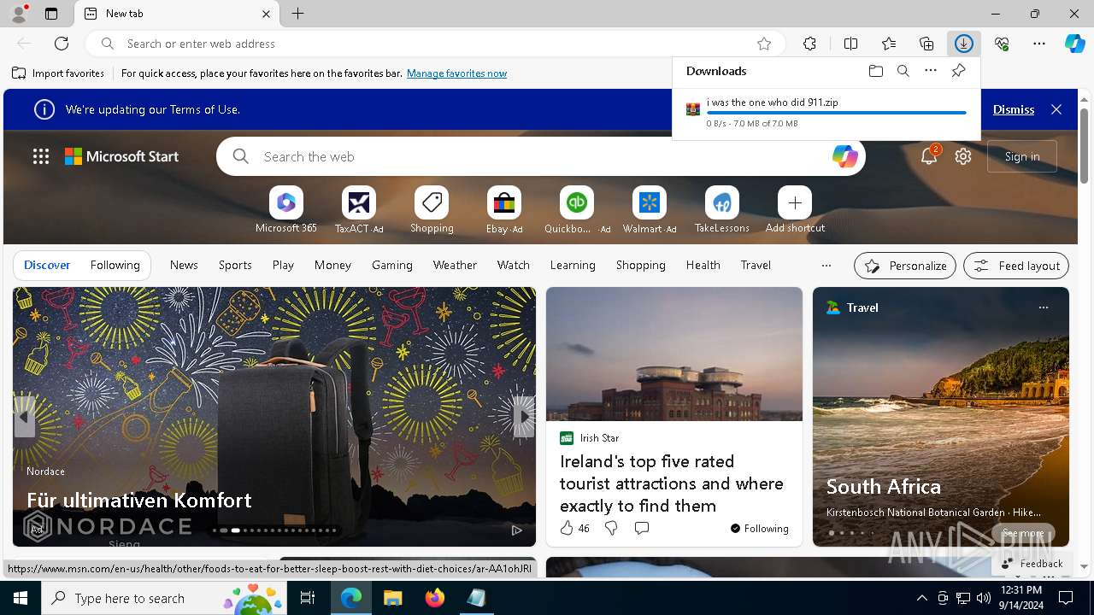1094x615 pixels.
Task: Open Walmart shortcut tile
Action: 650,210
